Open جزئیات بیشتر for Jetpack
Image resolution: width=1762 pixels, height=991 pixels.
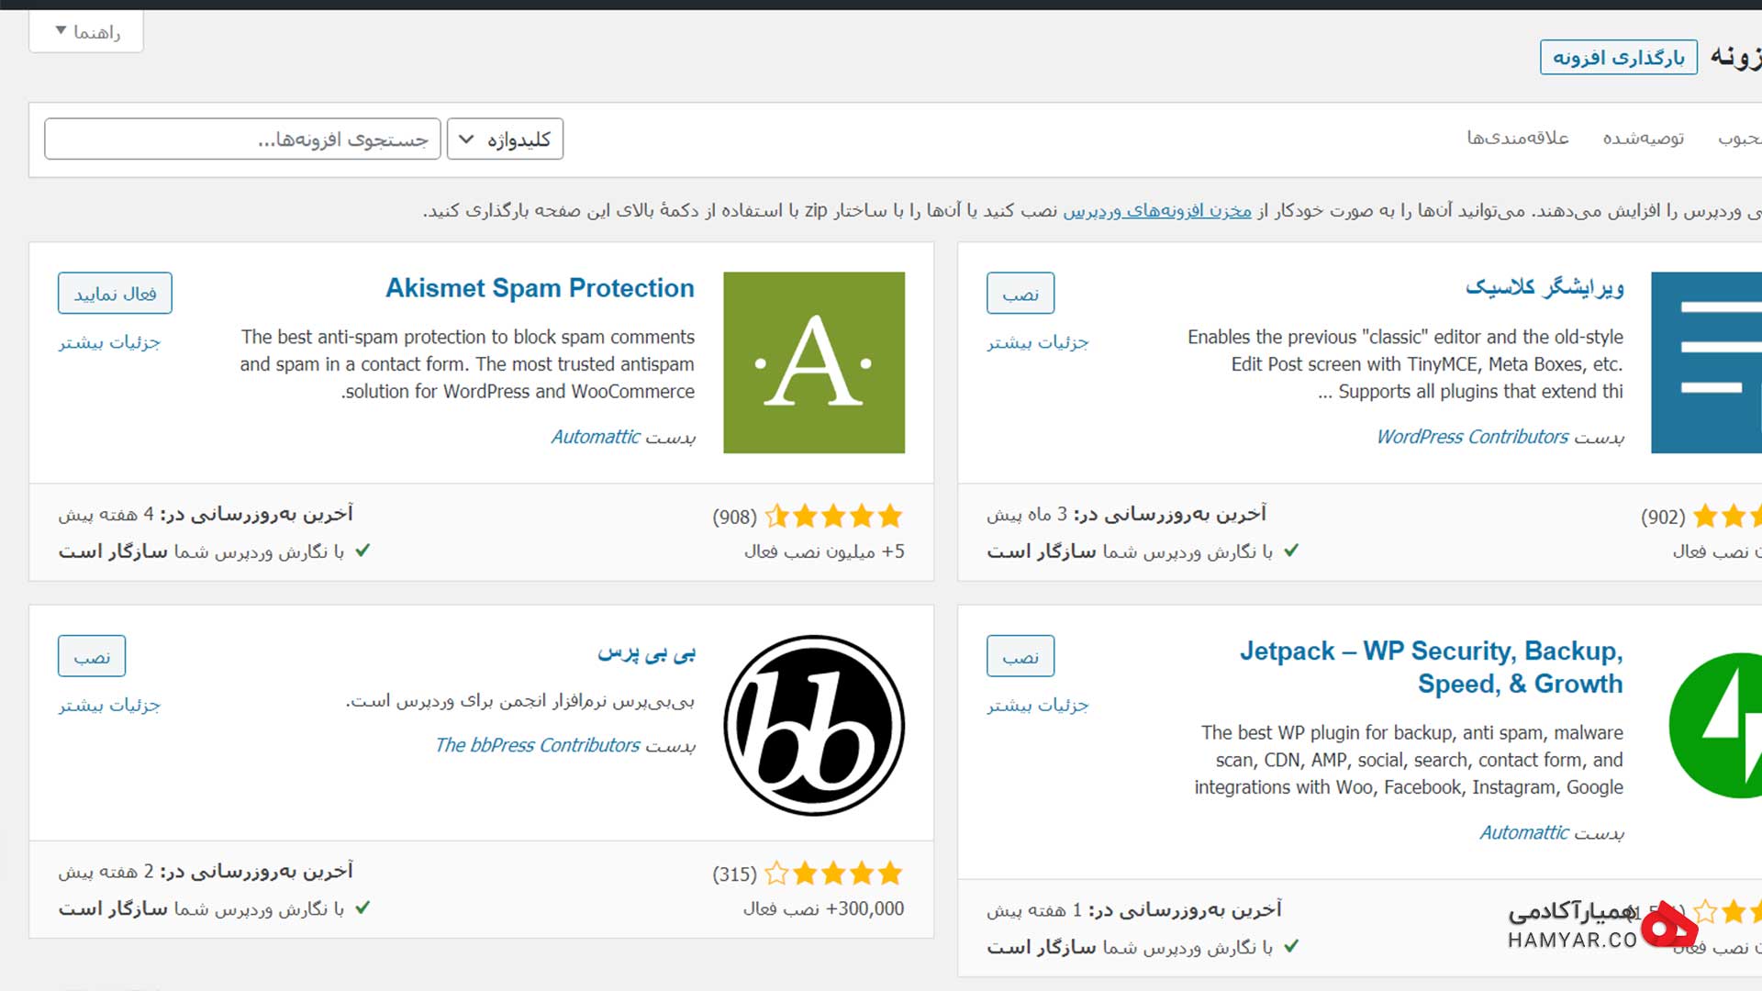(1038, 705)
